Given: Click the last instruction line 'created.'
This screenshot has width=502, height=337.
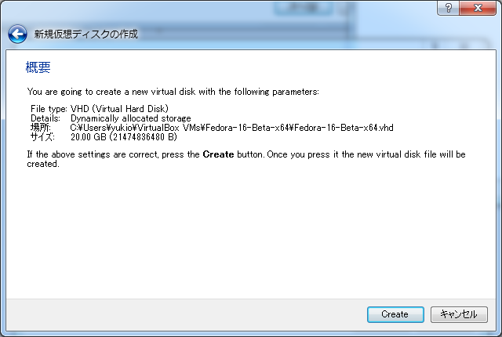Looking at the screenshot, I should point(43,164).
